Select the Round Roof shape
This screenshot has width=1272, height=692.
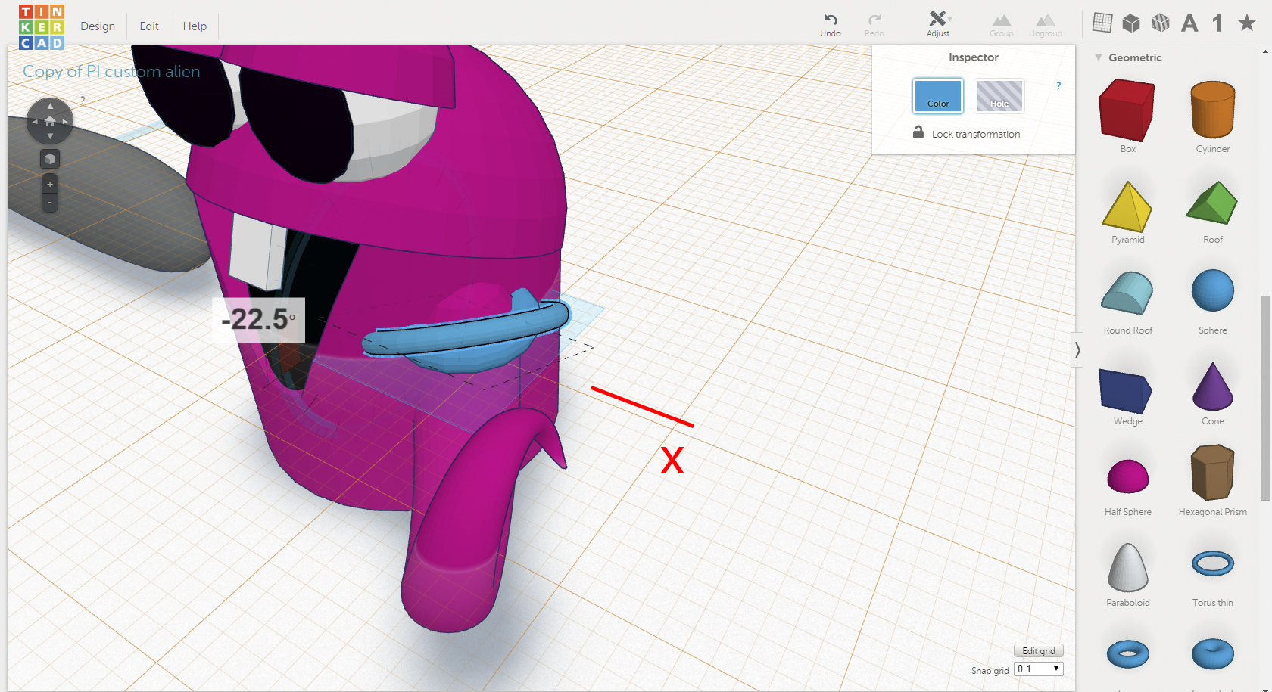pyautogui.click(x=1127, y=293)
